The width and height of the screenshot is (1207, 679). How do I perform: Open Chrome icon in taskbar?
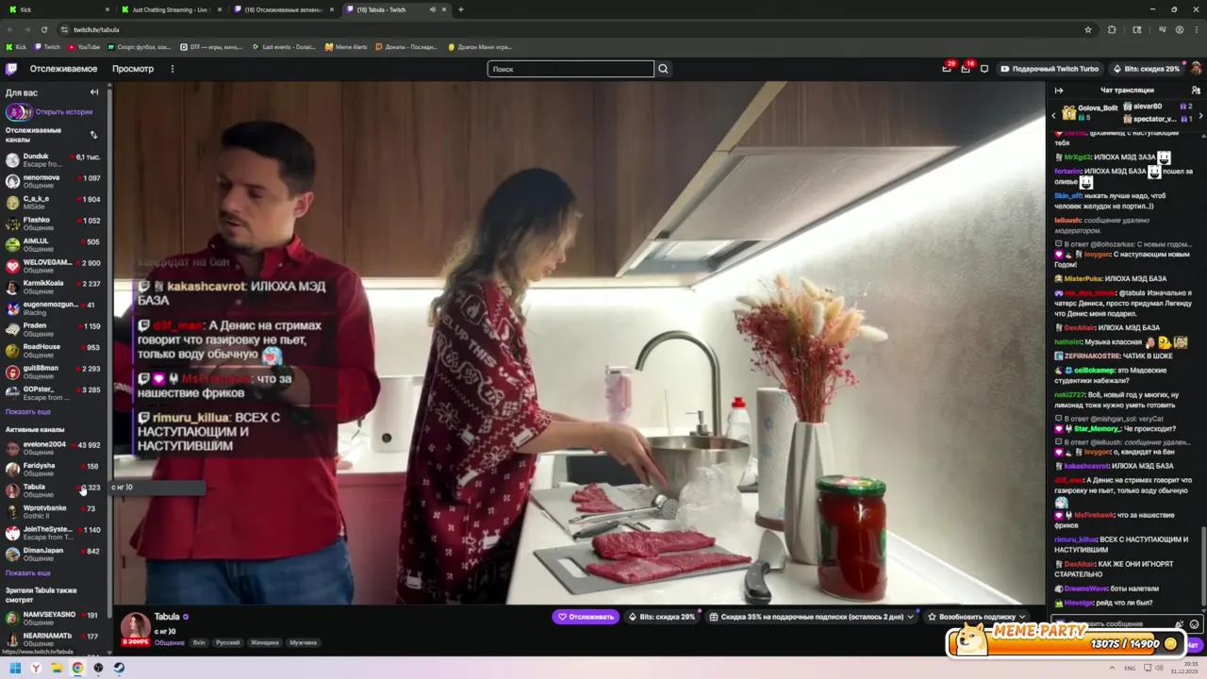[77, 668]
